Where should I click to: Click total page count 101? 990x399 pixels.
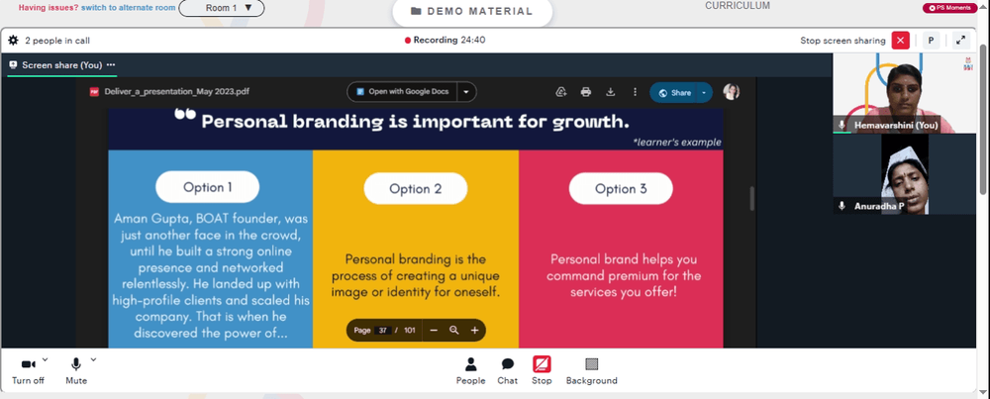tap(410, 330)
